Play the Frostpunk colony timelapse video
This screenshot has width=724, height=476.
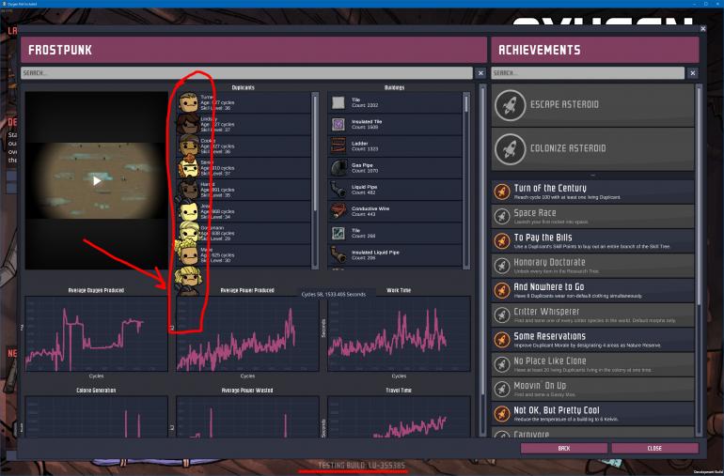(x=97, y=181)
